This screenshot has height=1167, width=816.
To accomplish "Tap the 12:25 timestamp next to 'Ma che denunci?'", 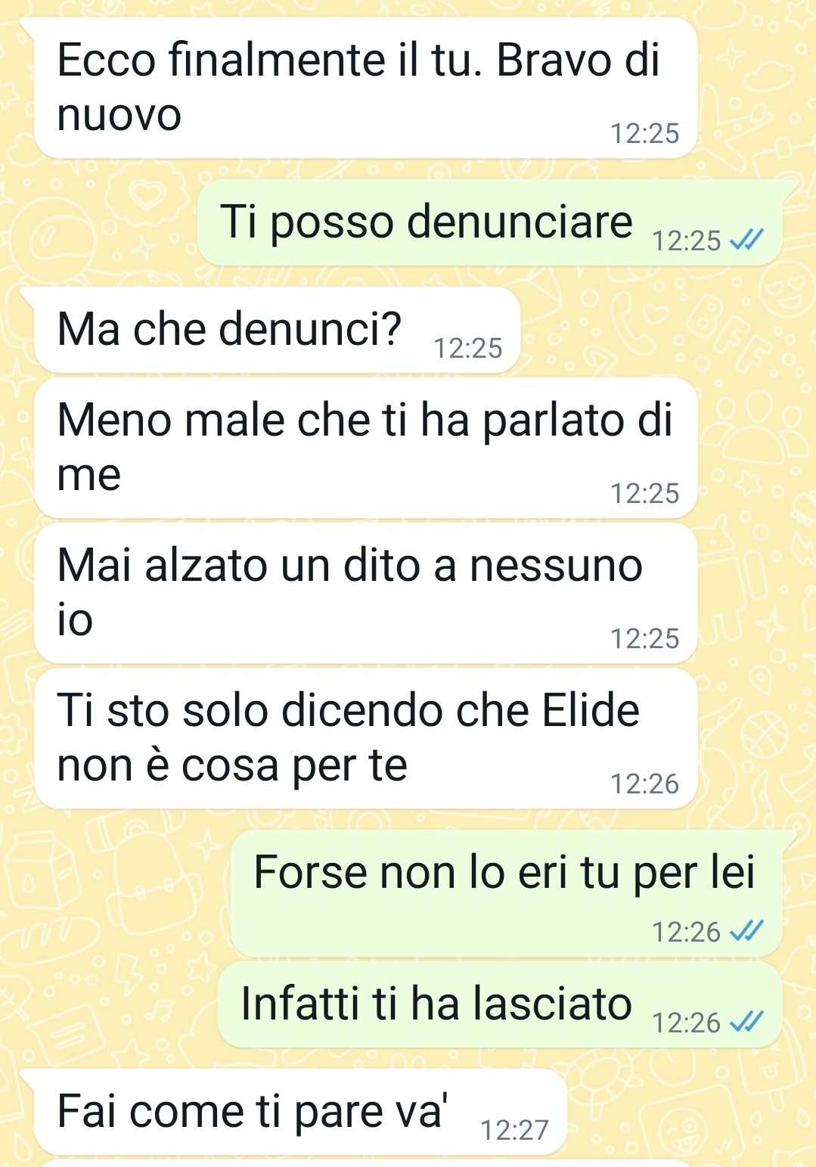I will 467,348.
